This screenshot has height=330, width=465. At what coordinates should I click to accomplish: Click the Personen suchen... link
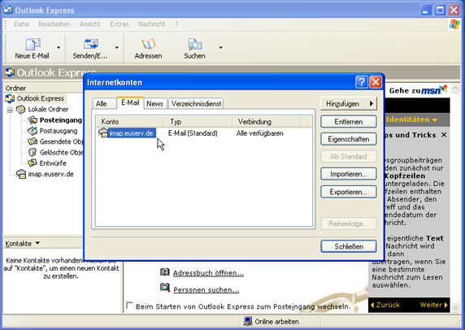[x=206, y=289]
